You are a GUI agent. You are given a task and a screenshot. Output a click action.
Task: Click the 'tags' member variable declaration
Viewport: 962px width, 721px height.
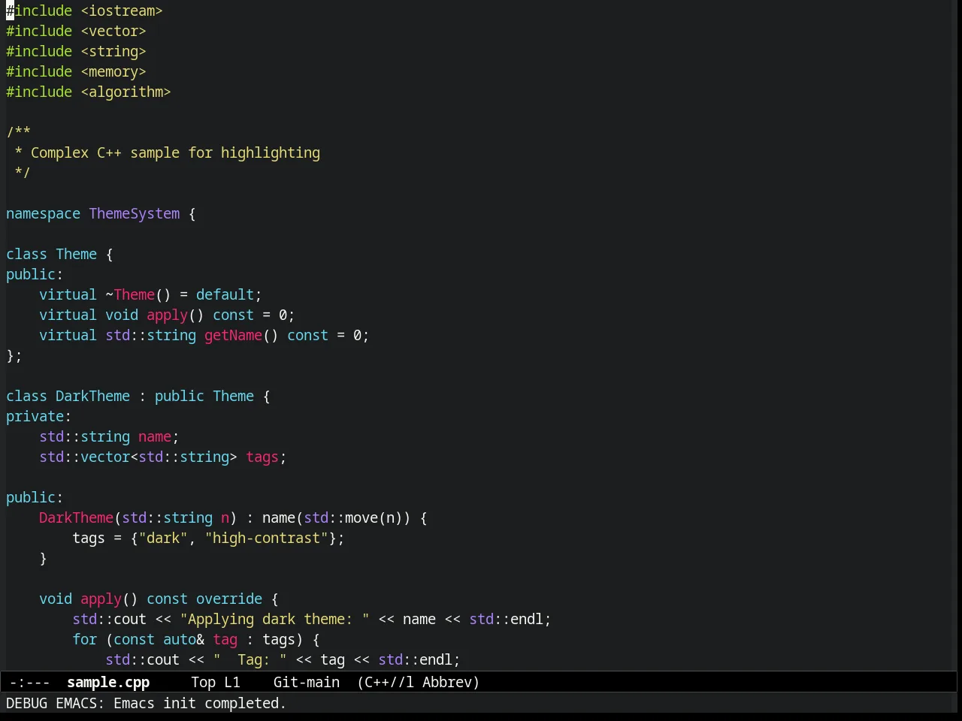pyautogui.click(x=262, y=457)
